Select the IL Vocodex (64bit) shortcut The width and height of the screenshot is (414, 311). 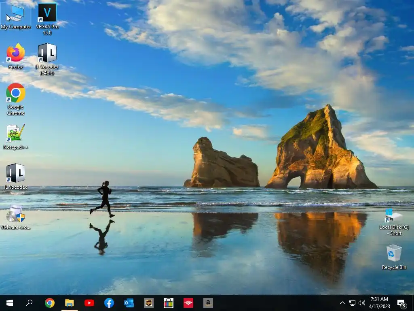(x=47, y=59)
